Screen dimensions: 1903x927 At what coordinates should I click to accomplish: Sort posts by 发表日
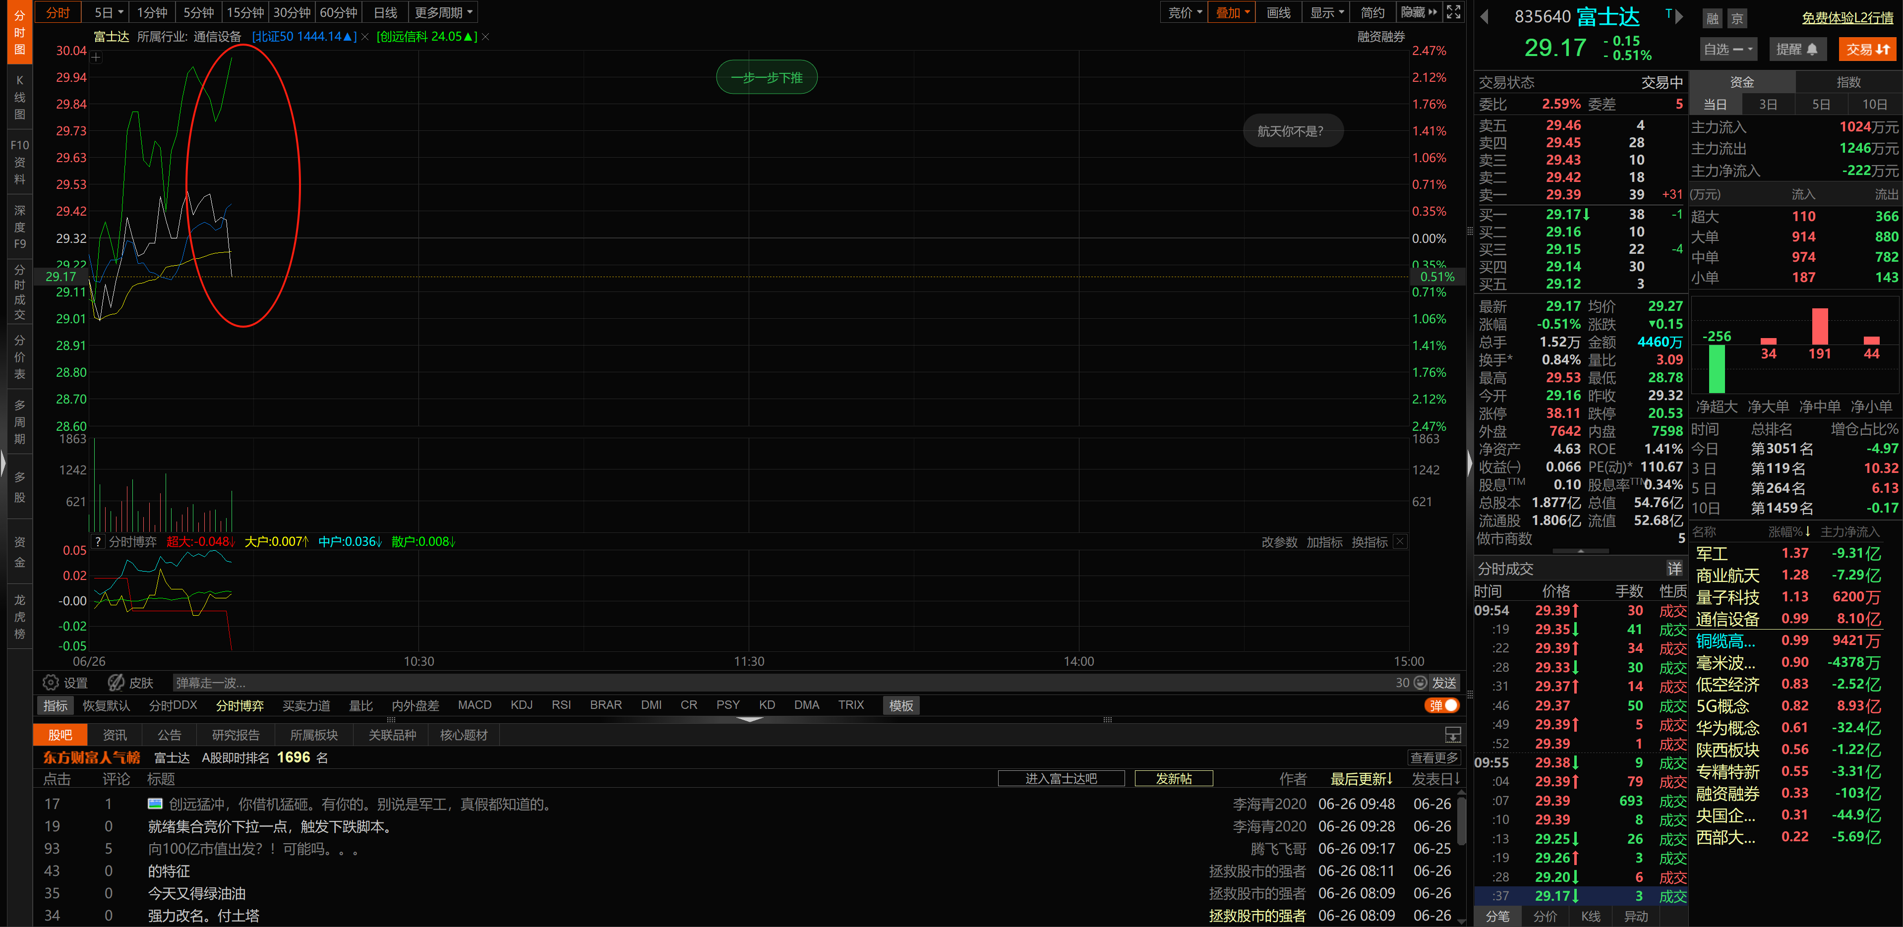point(1435,779)
